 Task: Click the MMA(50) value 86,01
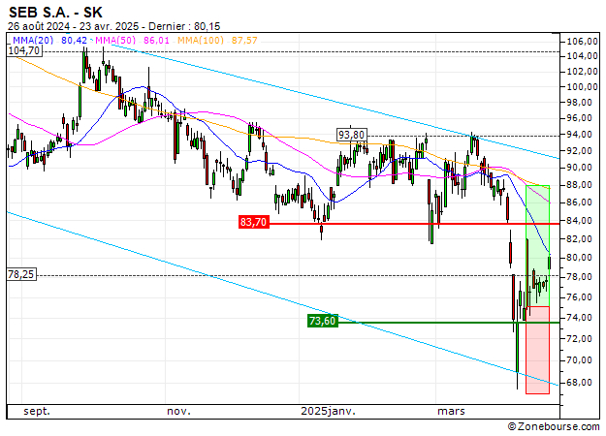click(156, 40)
